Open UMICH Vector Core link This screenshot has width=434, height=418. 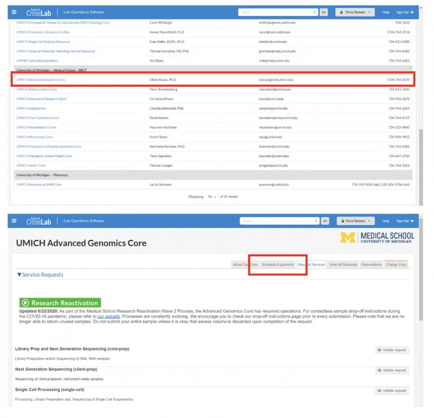click(x=31, y=166)
